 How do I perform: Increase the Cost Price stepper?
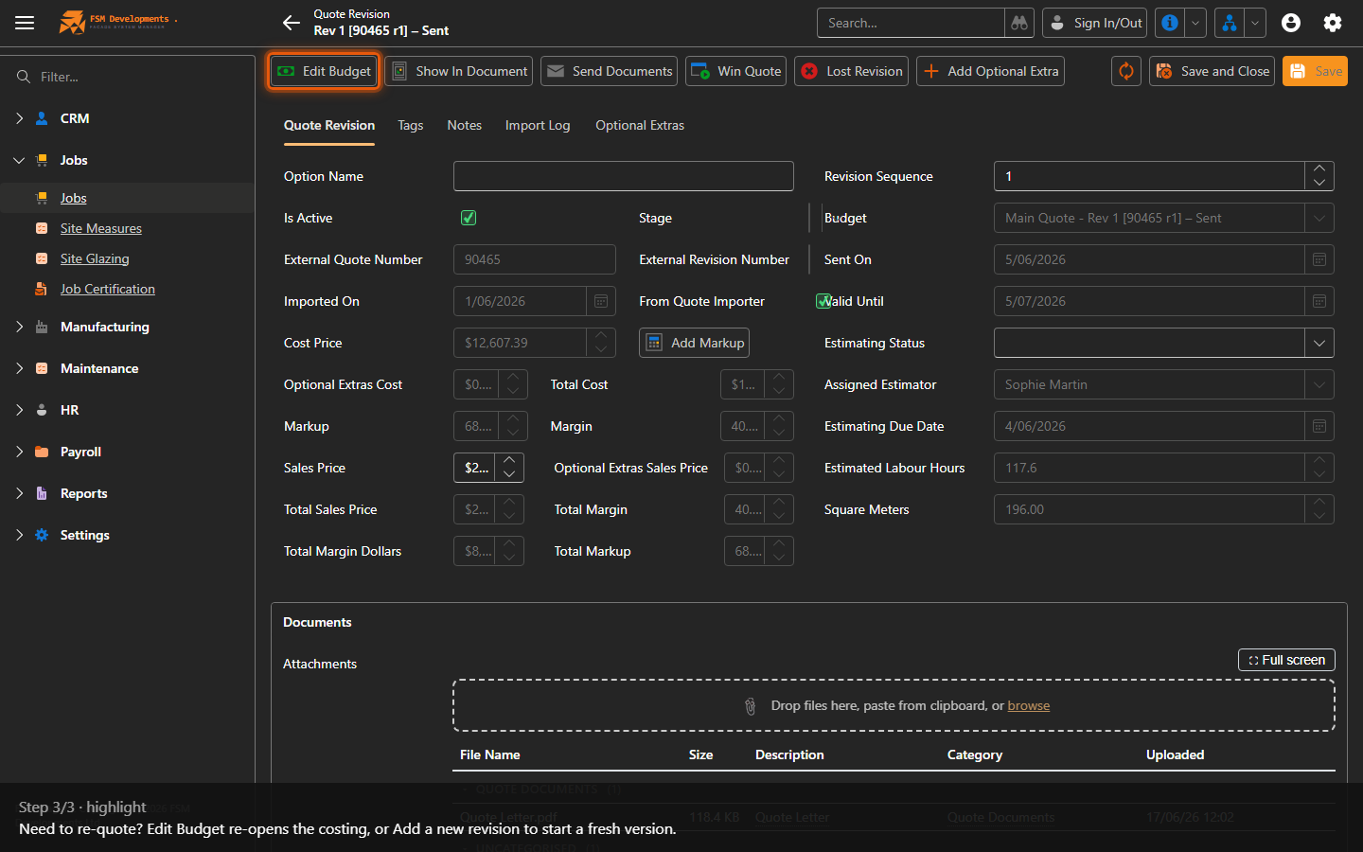tap(601, 336)
